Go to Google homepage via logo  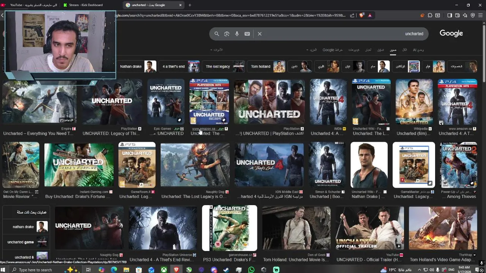(451, 33)
